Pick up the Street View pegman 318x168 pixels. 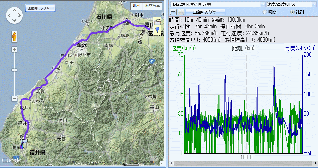14,36
